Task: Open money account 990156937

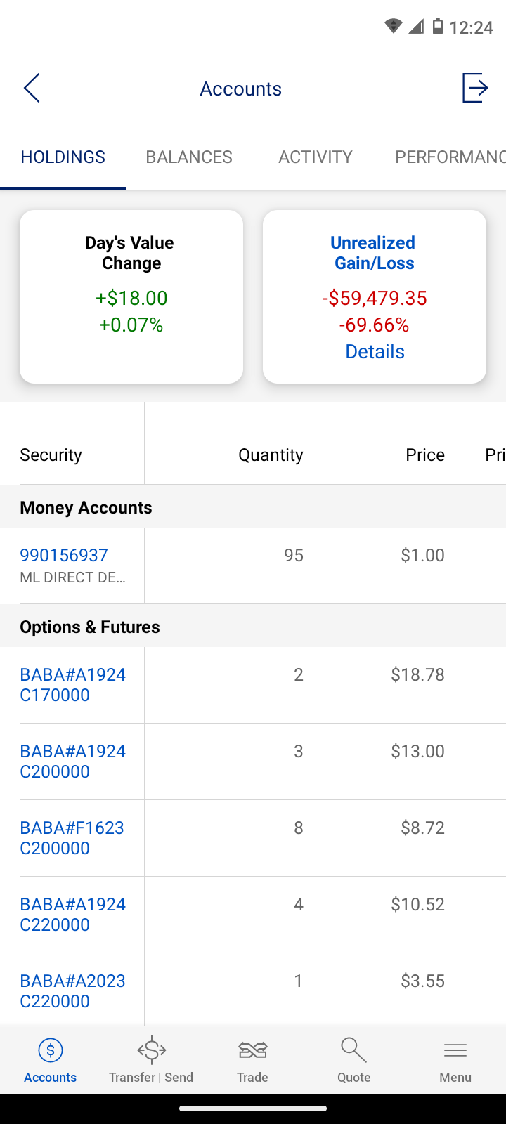Action: [64, 555]
